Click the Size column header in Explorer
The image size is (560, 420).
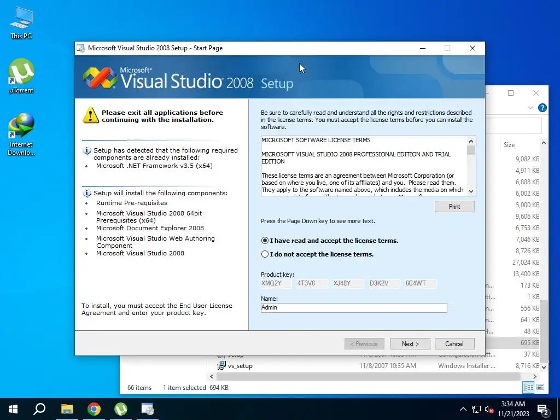509,144
